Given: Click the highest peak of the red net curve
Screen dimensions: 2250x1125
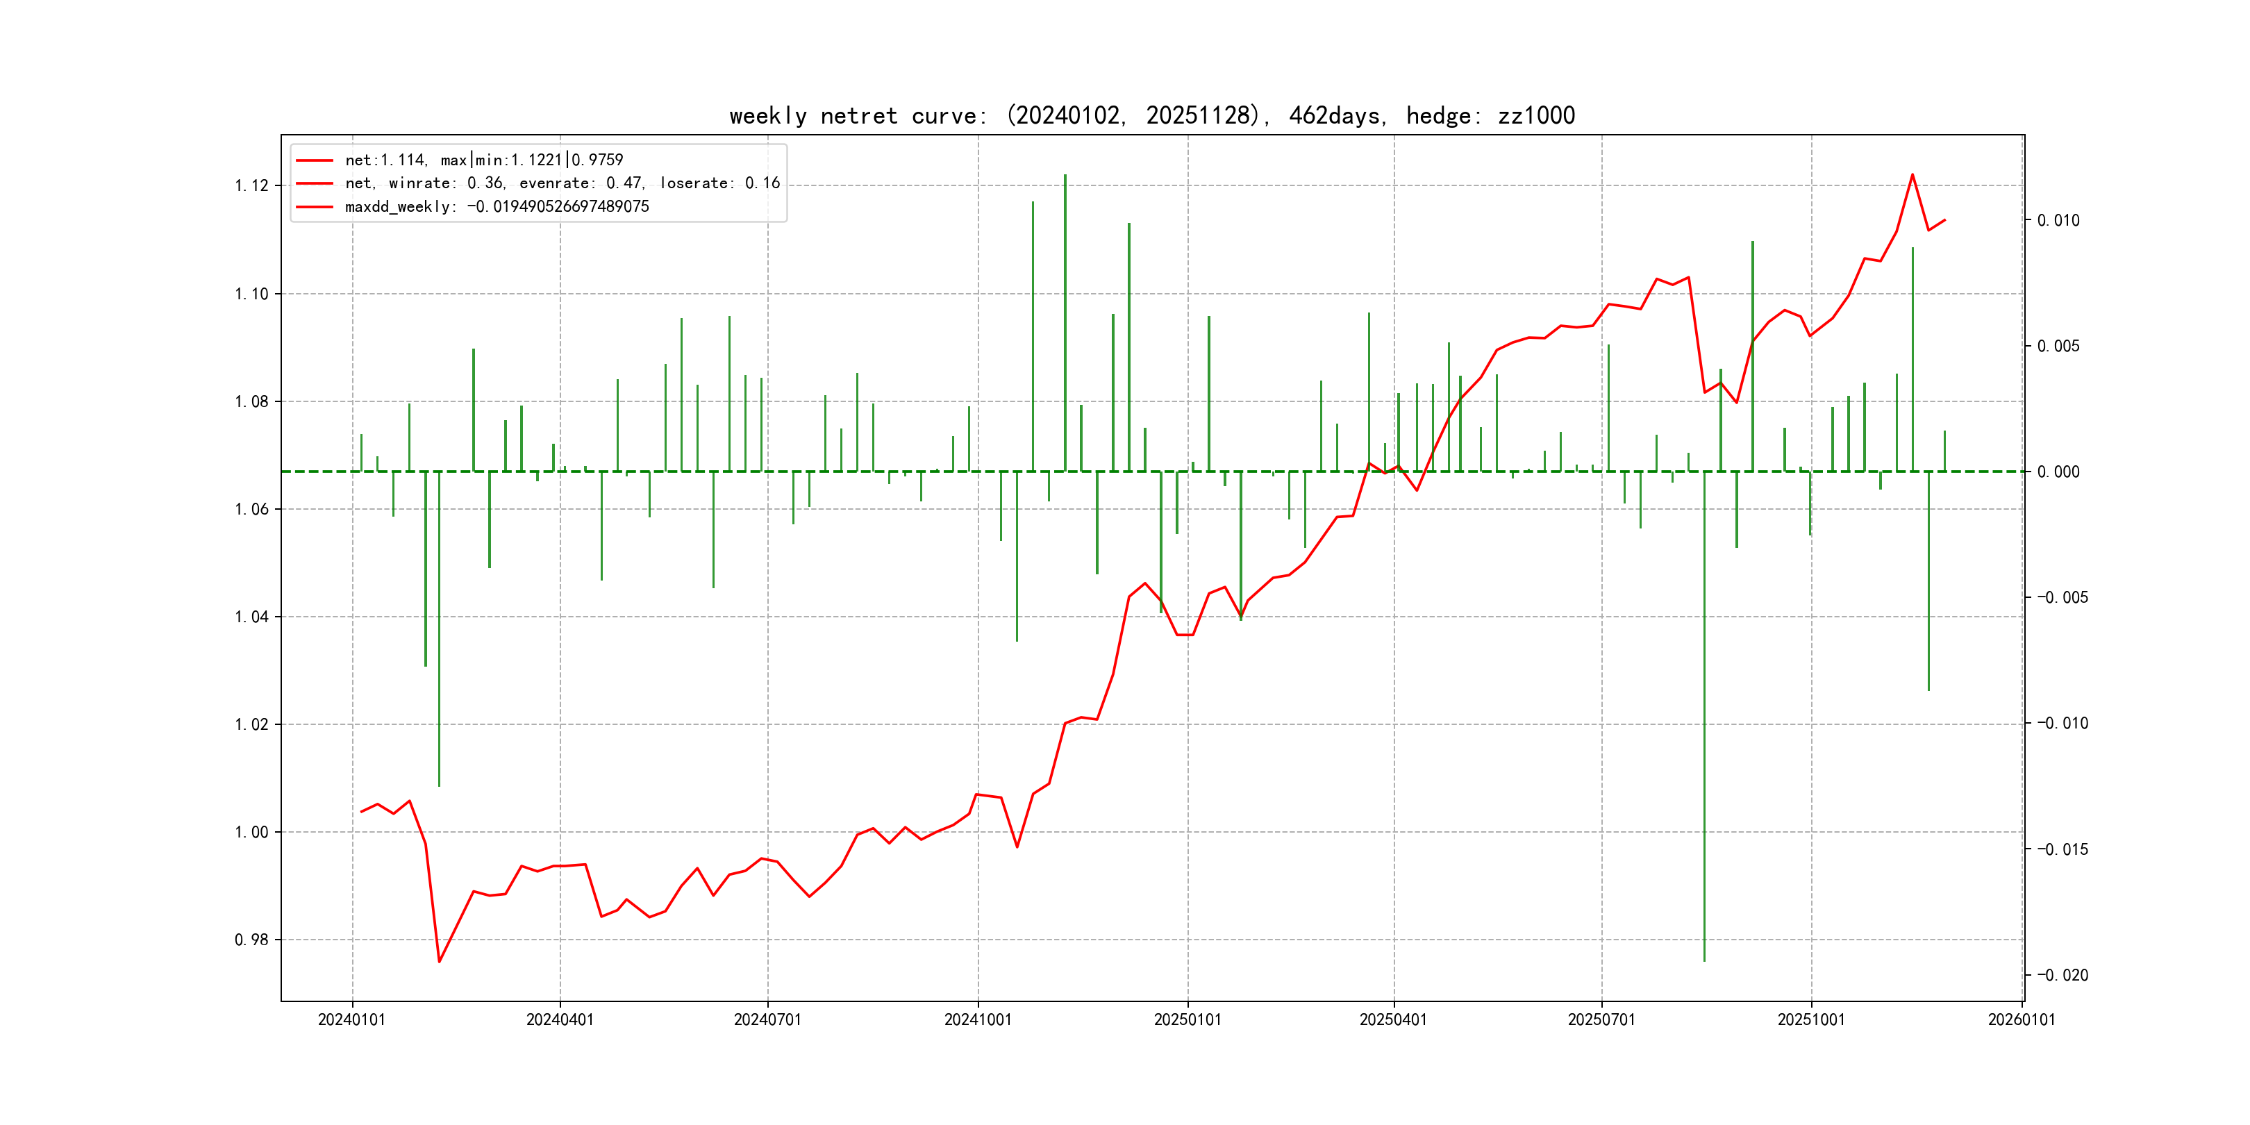Looking at the screenshot, I should click(1912, 175).
